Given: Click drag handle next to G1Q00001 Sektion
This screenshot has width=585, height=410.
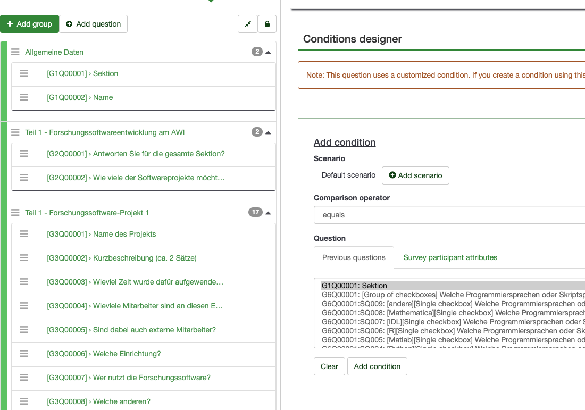Looking at the screenshot, I should click(24, 73).
